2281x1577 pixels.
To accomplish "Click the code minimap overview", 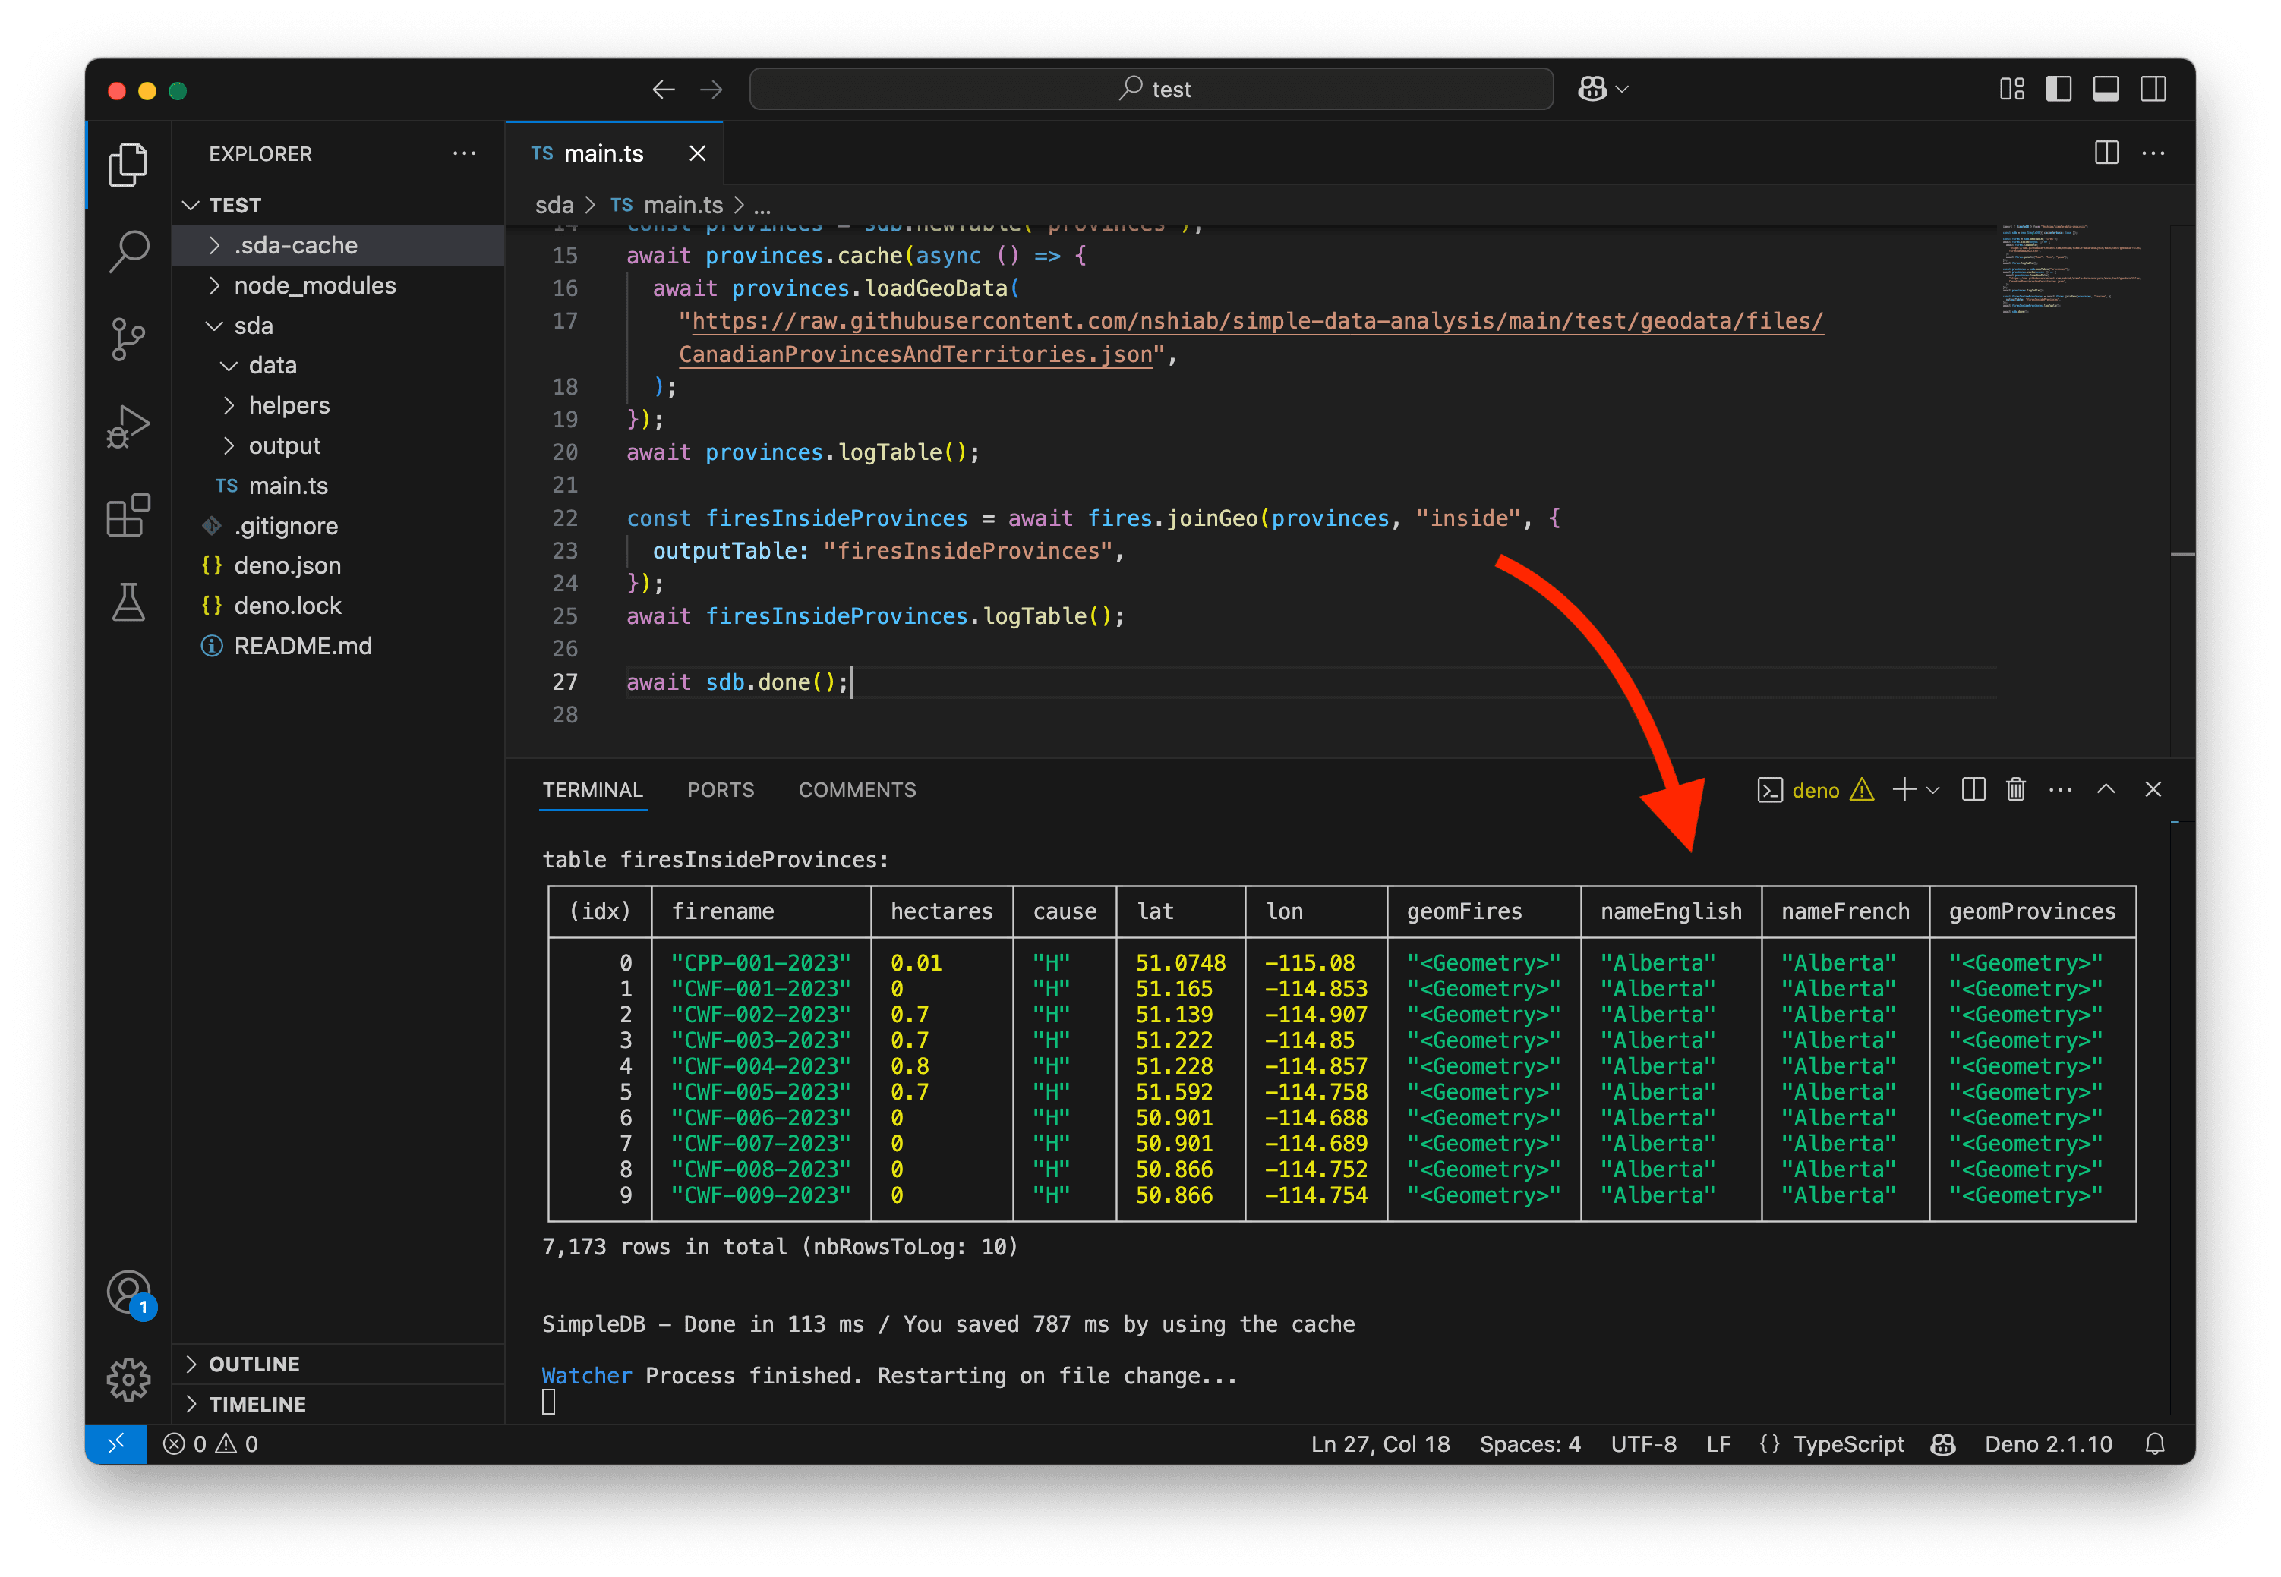I will coord(2071,269).
